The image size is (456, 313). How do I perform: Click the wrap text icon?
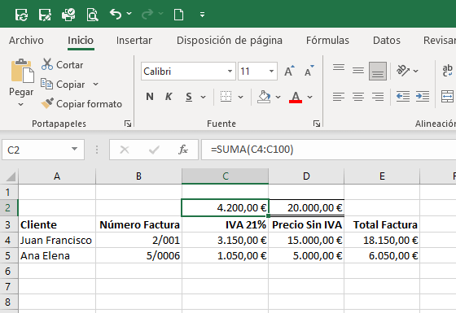click(447, 71)
